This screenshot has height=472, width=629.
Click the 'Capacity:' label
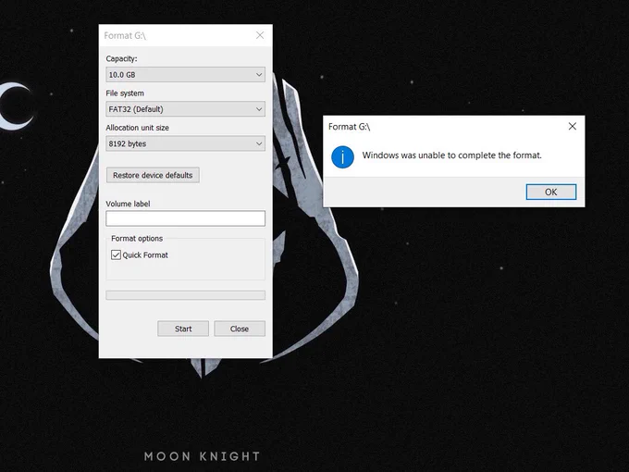[x=121, y=58]
